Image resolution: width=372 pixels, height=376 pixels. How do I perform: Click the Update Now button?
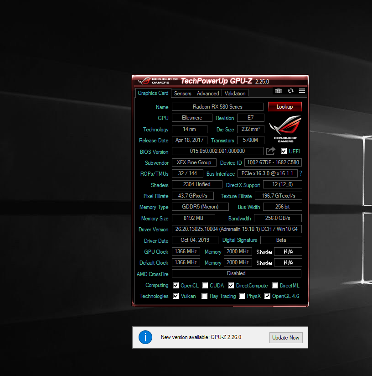click(286, 338)
